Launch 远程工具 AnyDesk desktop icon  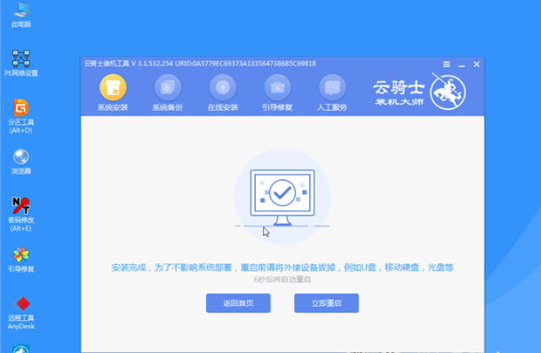click(21, 312)
